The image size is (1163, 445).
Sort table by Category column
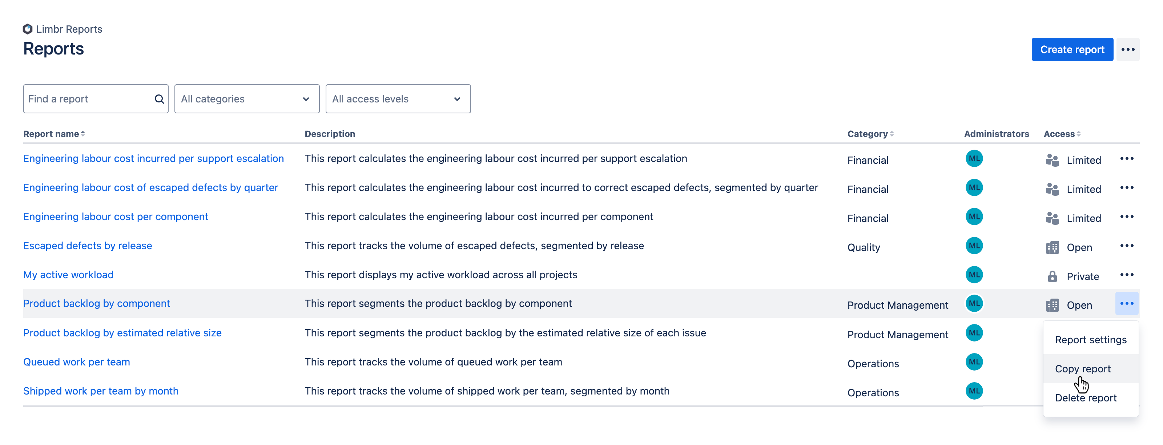pyautogui.click(x=870, y=134)
